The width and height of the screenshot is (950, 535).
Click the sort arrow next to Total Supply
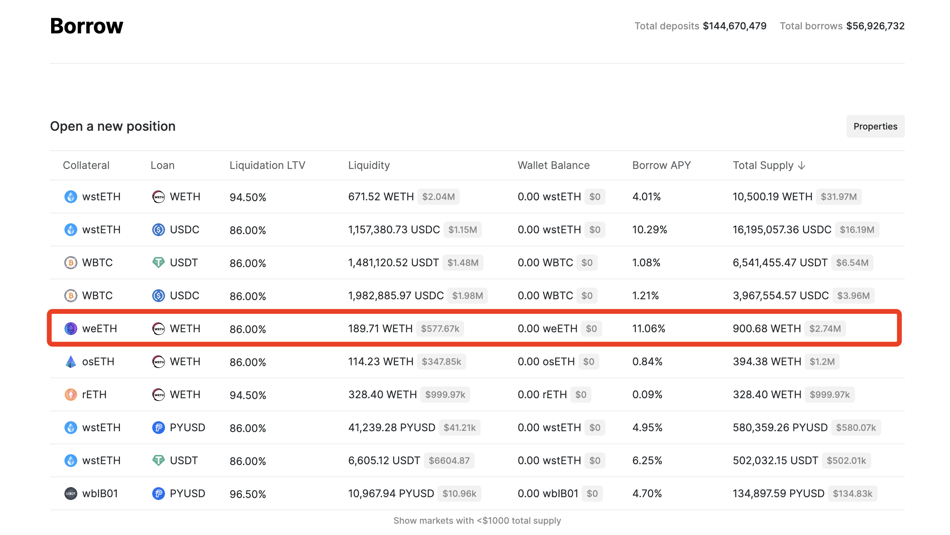click(801, 166)
